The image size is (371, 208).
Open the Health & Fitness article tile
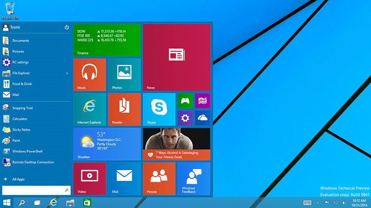click(177, 144)
